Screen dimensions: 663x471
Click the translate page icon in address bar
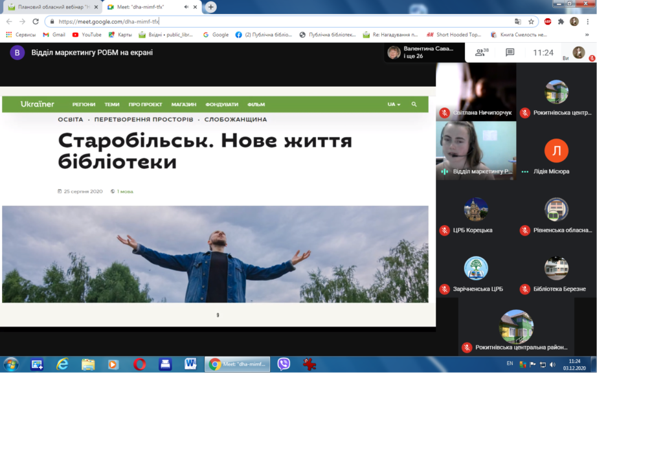point(517,21)
